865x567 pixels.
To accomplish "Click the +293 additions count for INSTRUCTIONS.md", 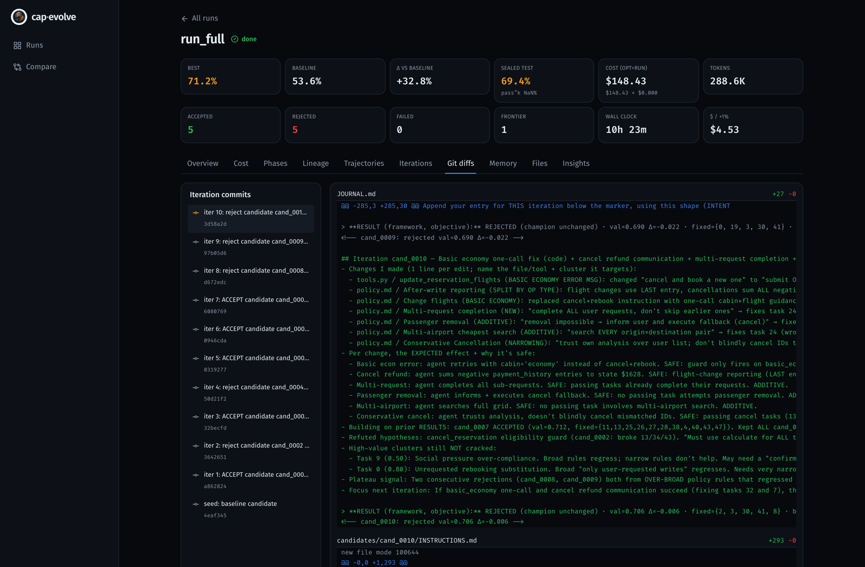I will (776, 541).
